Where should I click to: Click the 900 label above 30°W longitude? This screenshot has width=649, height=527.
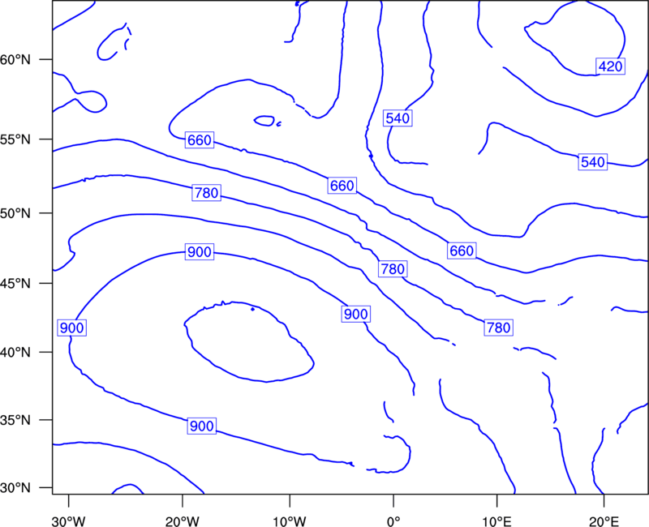(x=72, y=328)
